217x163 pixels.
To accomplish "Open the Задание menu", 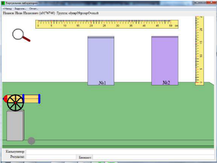I will 20,9.
